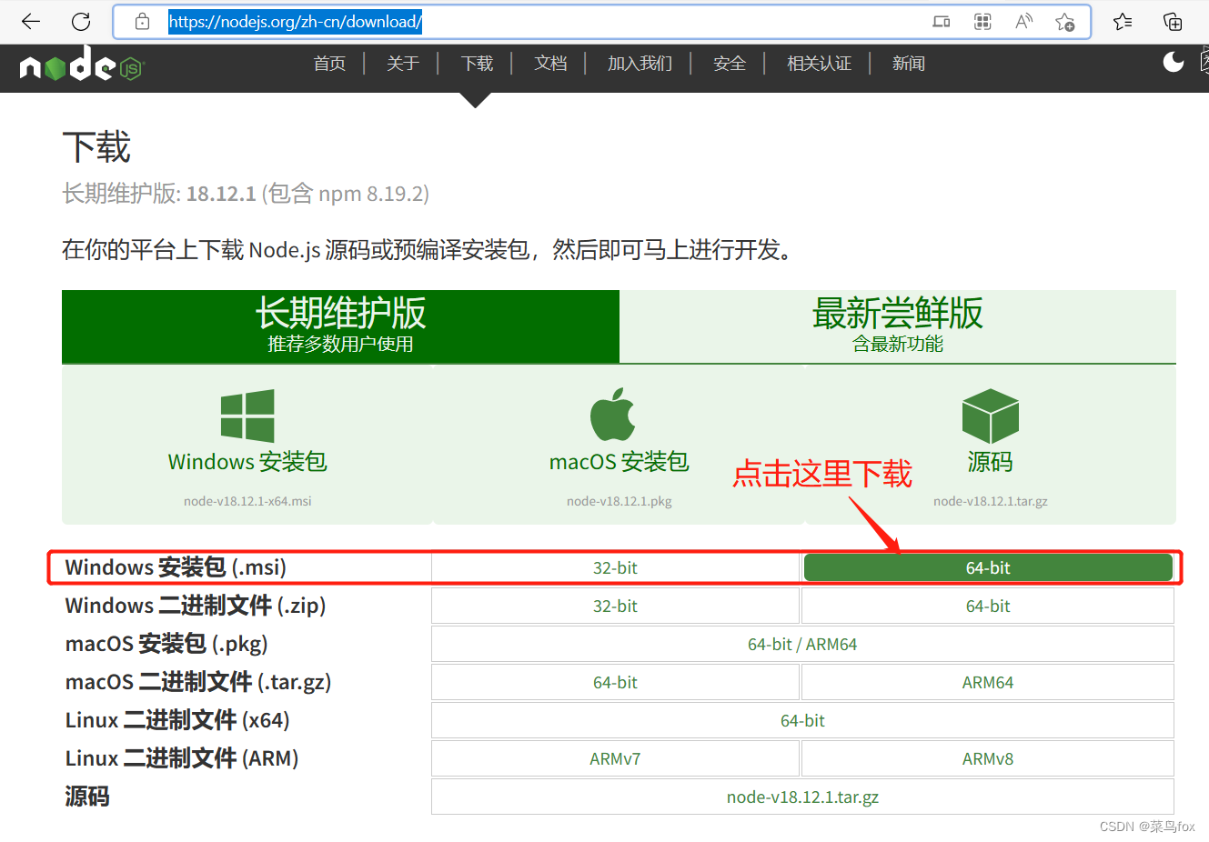1209x842 pixels.
Task: Open the Collections icon
Action: click(x=1173, y=21)
